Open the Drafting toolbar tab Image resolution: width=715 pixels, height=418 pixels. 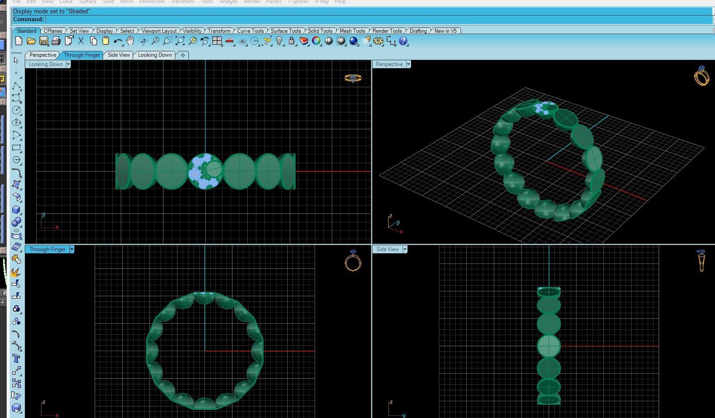[418, 31]
